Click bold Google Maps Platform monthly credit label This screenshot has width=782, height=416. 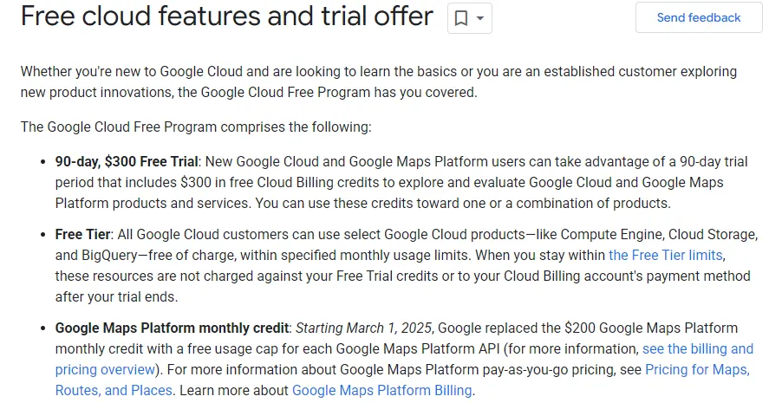pyautogui.click(x=172, y=328)
